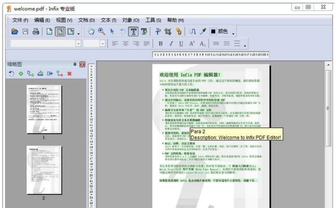Viewport: 336px width, 208px height.
Task: Open the 编辑 (E) menu
Action: pos(42,20)
